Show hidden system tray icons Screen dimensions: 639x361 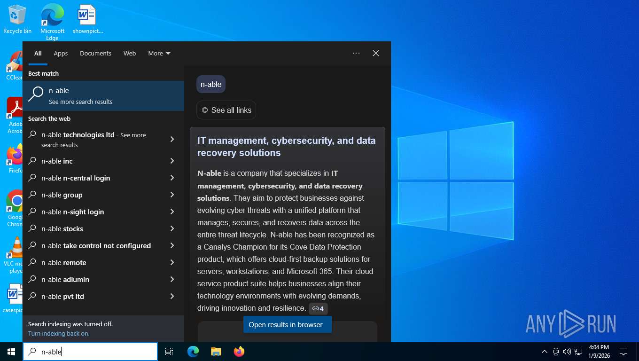(x=545, y=352)
